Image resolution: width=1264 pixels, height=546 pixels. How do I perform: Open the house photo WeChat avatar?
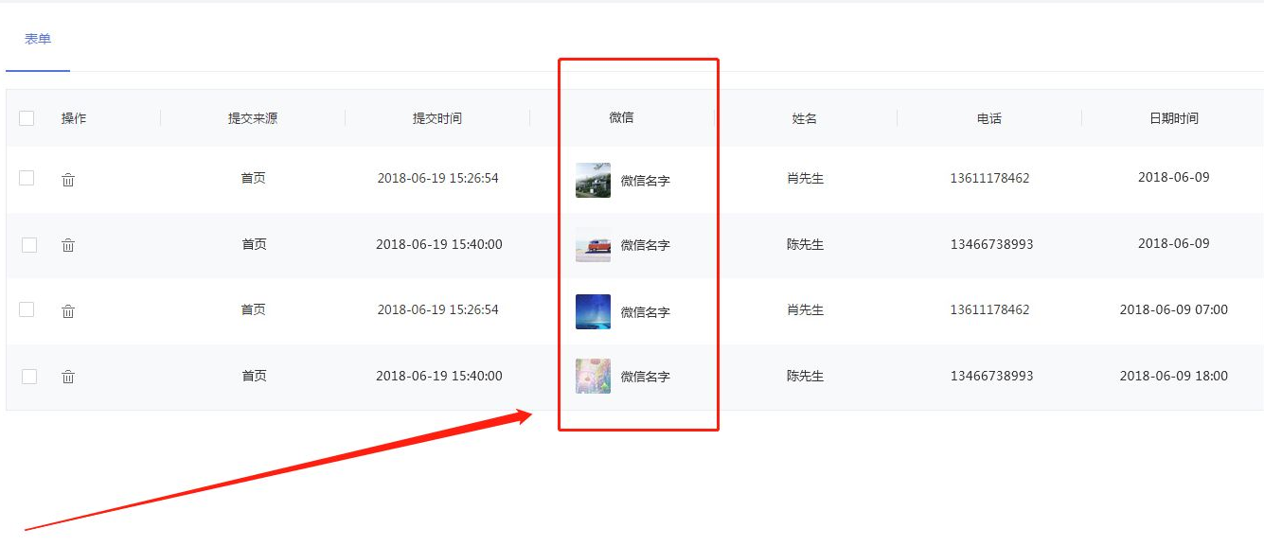tap(593, 180)
